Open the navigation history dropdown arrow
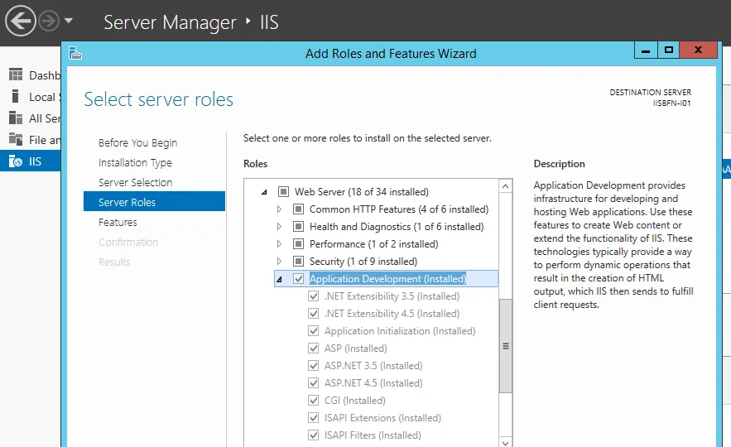 point(69,20)
